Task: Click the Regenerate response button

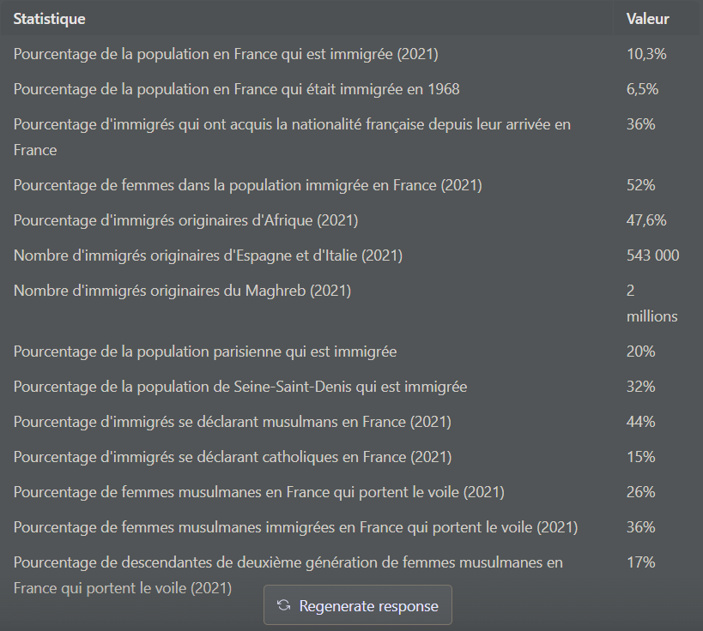Action: coord(357,604)
